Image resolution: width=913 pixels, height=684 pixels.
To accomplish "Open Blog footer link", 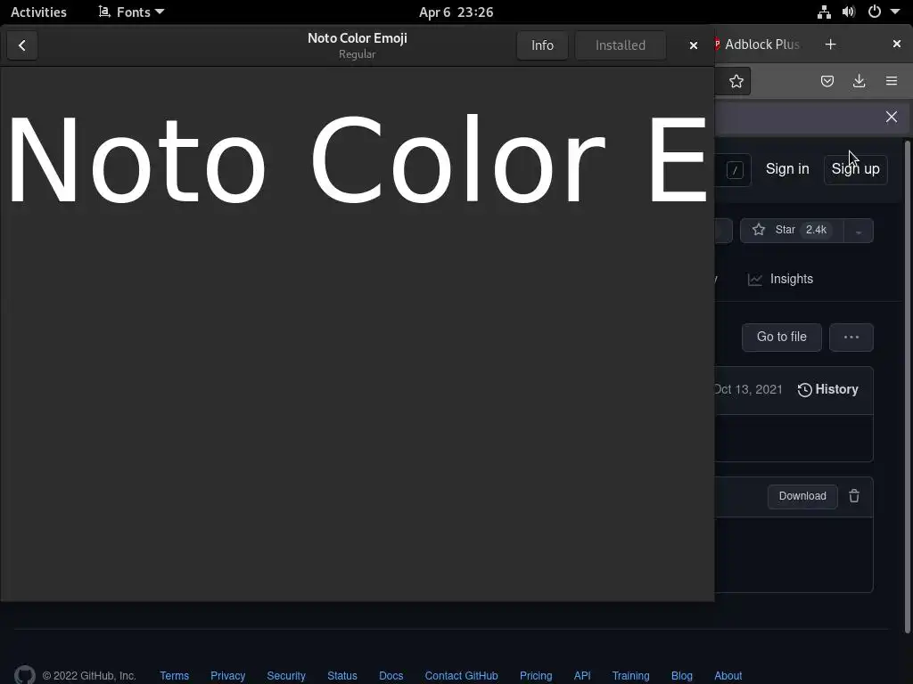I will [681, 676].
